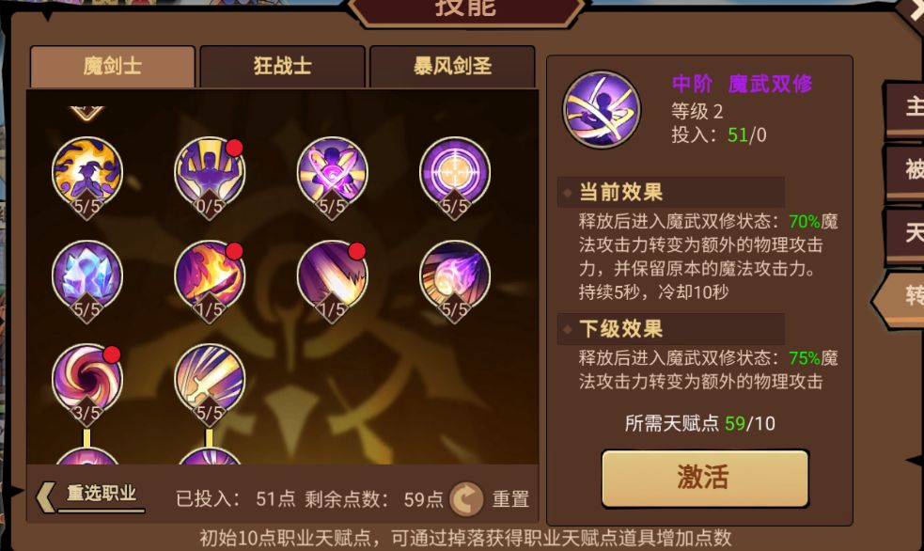Open the 狂战士 class tab
This screenshot has width=924, height=551.
tap(282, 67)
